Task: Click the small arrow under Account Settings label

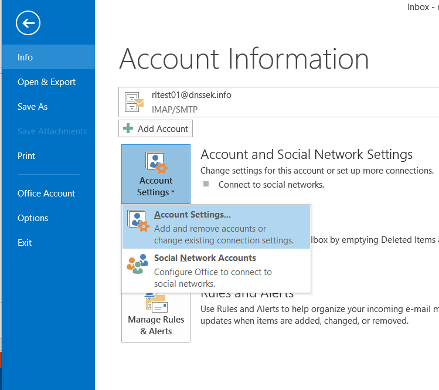Action: tap(173, 193)
